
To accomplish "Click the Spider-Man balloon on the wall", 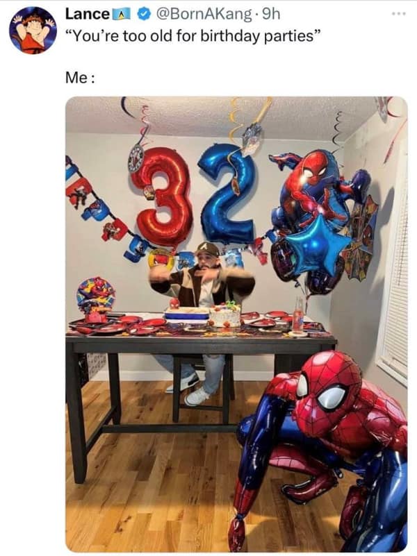I will [x=312, y=188].
